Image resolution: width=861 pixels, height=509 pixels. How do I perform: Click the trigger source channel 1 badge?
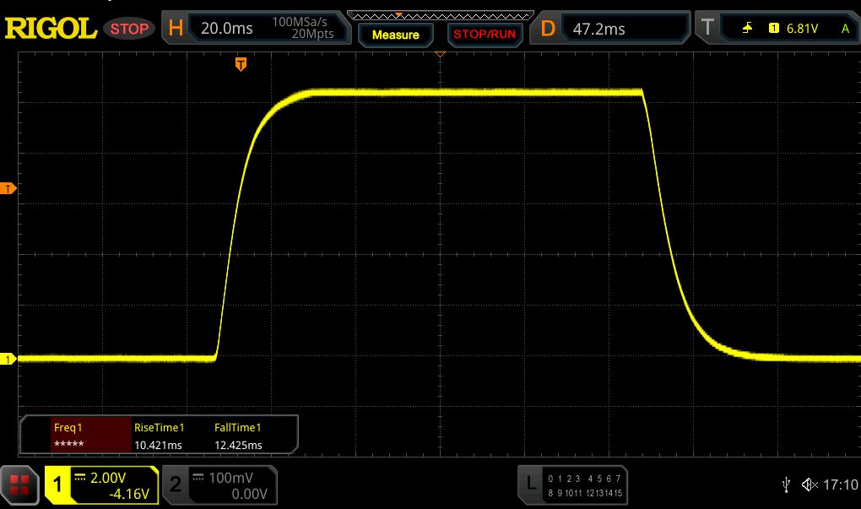(x=773, y=28)
